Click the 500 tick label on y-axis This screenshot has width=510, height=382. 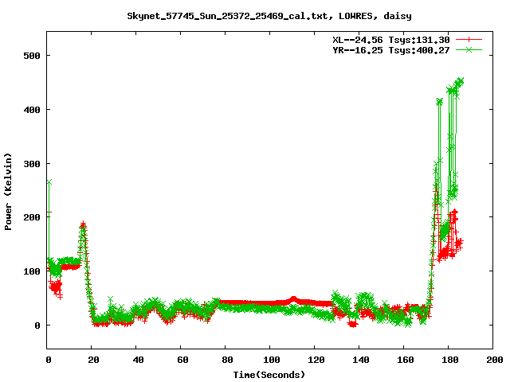(x=31, y=56)
